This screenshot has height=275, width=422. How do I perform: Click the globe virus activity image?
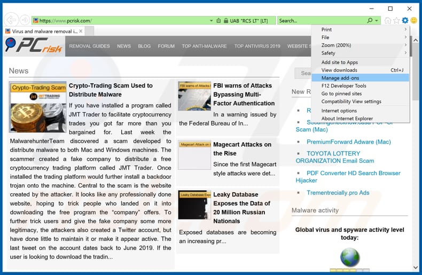(x=349, y=257)
